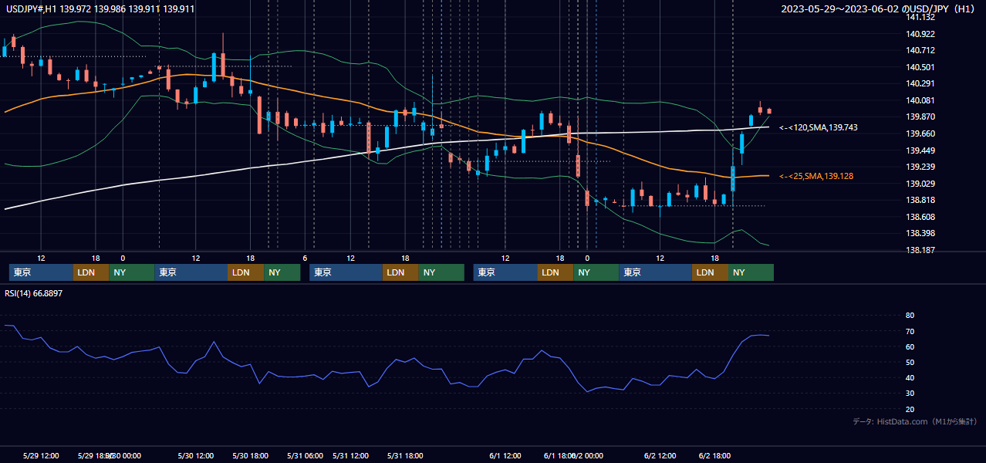Click RSI scale value 60
This screenshot has height=463, width=986.
[x=910, y=346]
